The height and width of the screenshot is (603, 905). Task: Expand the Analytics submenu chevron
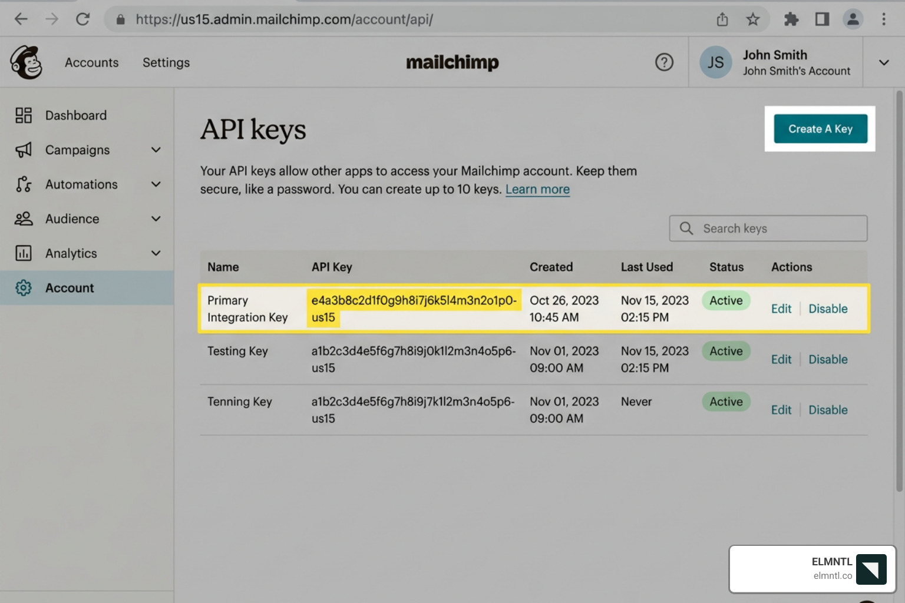156,253
